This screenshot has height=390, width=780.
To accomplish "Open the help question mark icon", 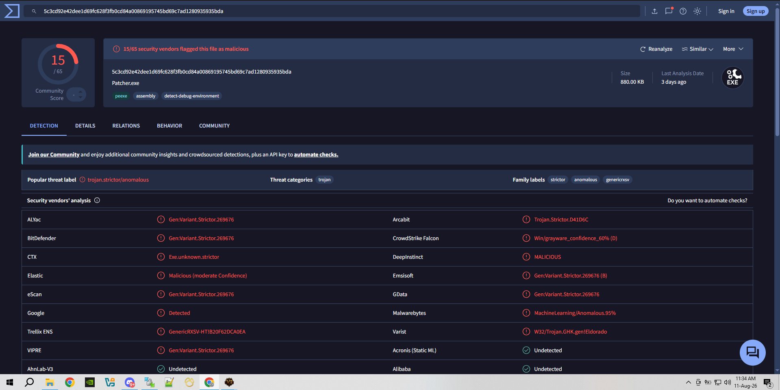I will [x=683, y=11].
